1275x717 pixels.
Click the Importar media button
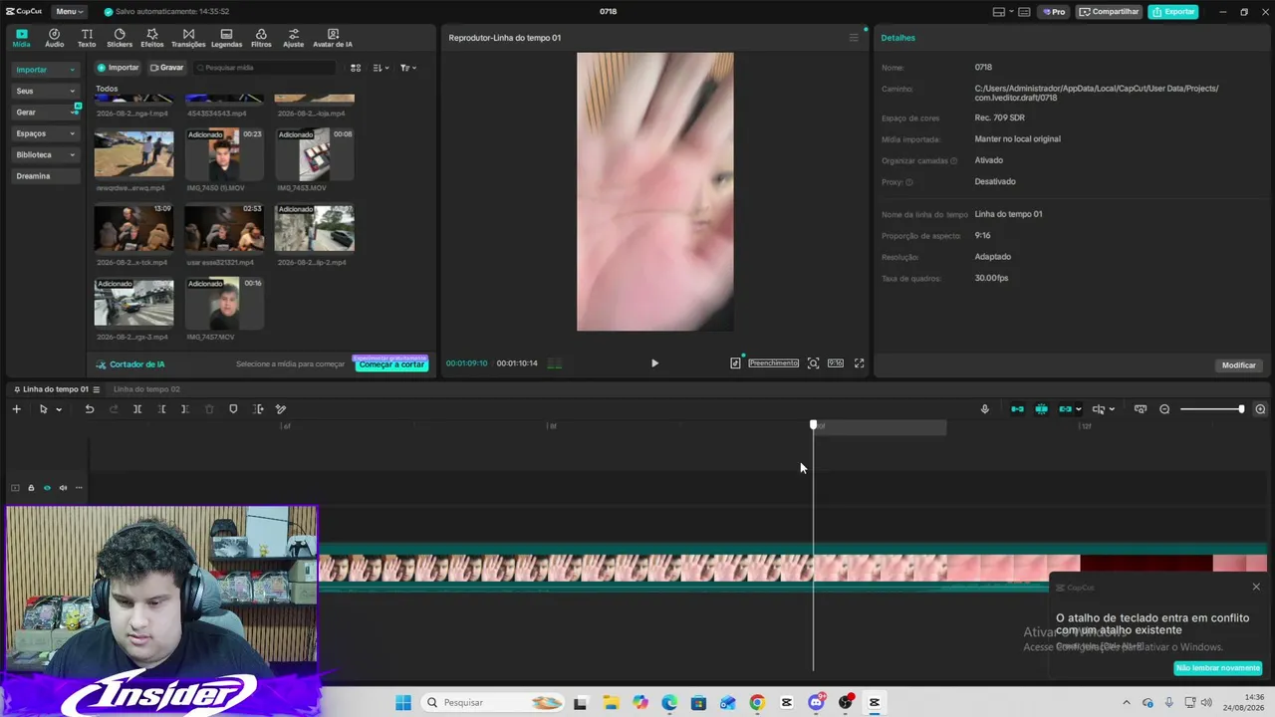pyautogui.click(x=119, y=68)
